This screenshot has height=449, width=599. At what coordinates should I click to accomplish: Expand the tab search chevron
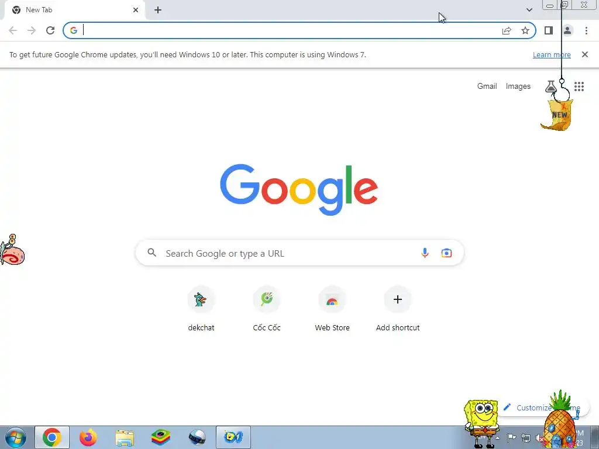point(529,10)
